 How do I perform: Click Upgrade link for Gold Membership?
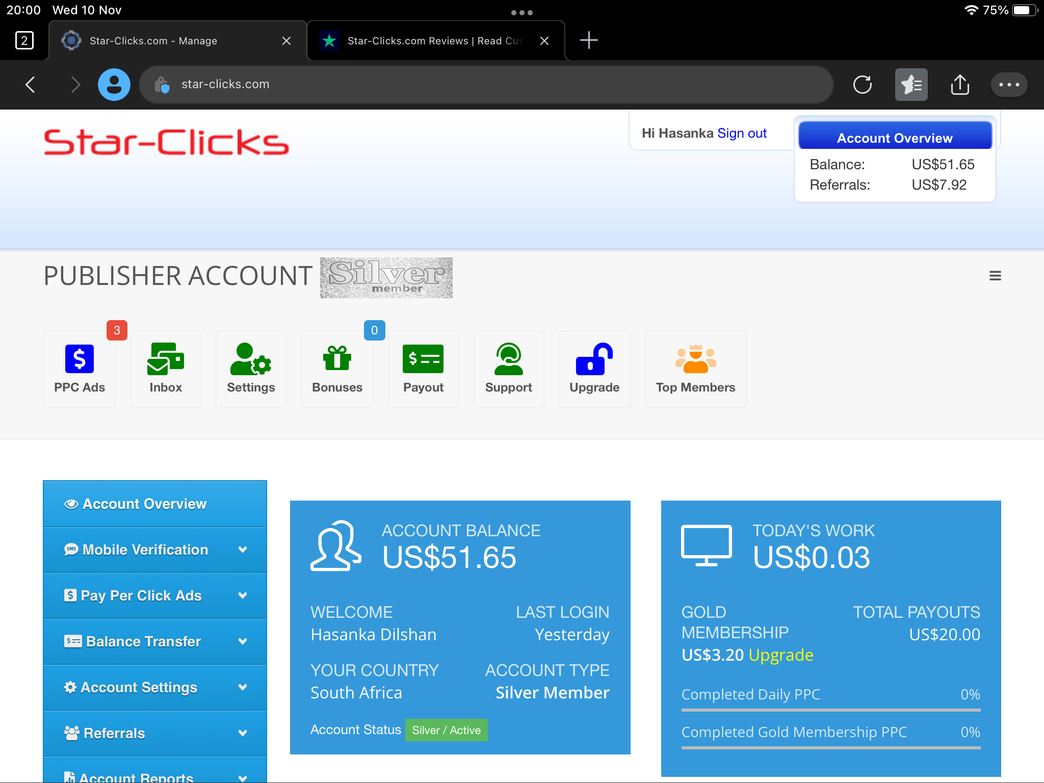click(x=780, y=655)
